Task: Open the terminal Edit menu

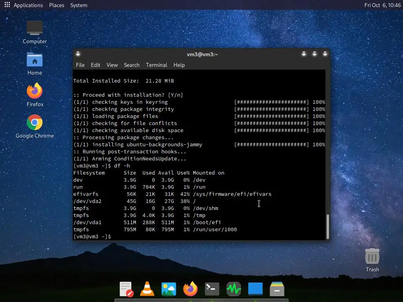Action: pos(95,65)
